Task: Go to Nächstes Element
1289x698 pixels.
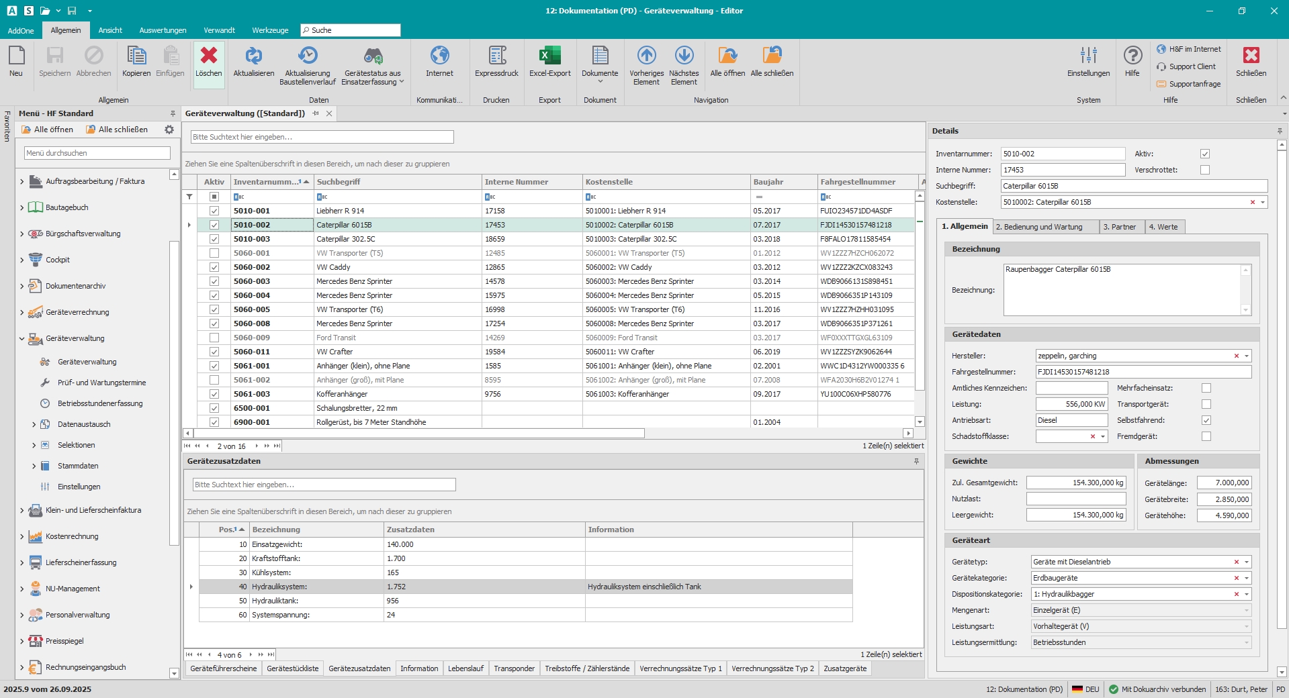Action: [684, 56]
